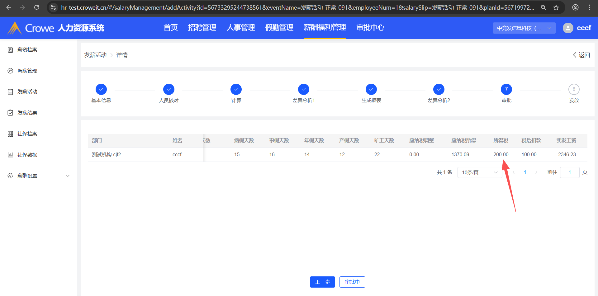The image size is (598, 296).
Task: Open the 假勤管理 top menu
Action: [x=279, y=28]
